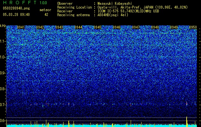Viewport: 201px width, 127px height.
Task: Click the date stamp 05.03.28 09:40
Action: click(16, 15)
